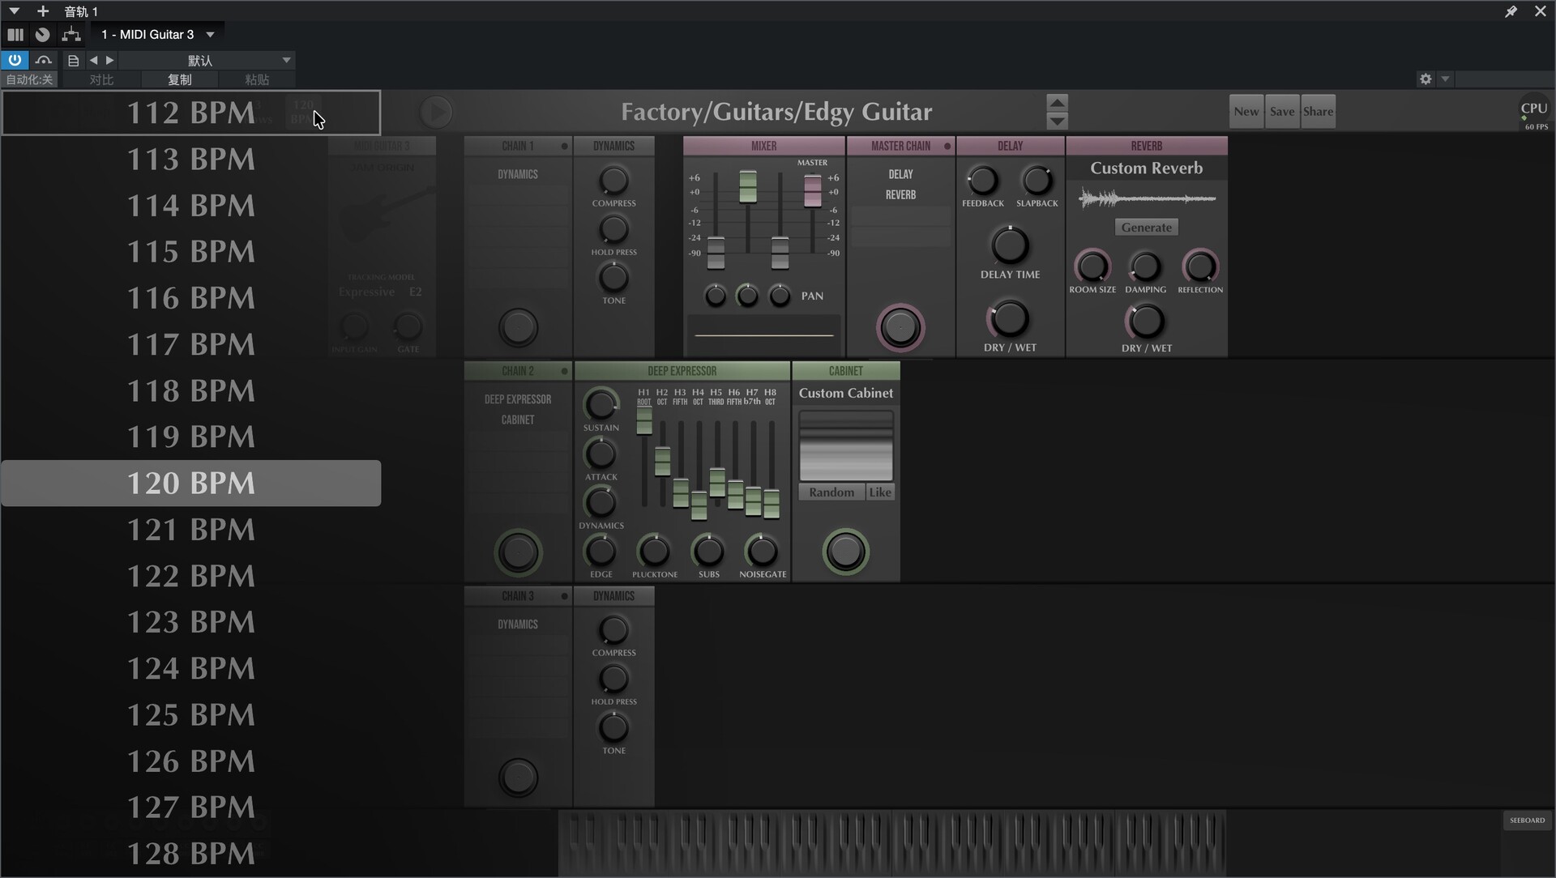
Task: Select 120 BPM from tempo list
Action: [x=191, y=484]
